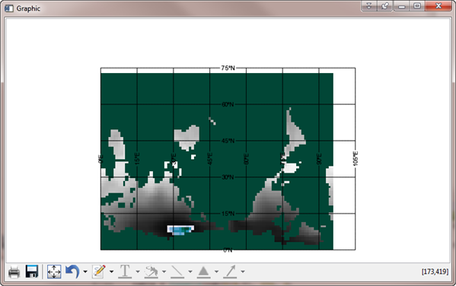
Task: Expand the undo history dropdown arrow
Action: 85,272
